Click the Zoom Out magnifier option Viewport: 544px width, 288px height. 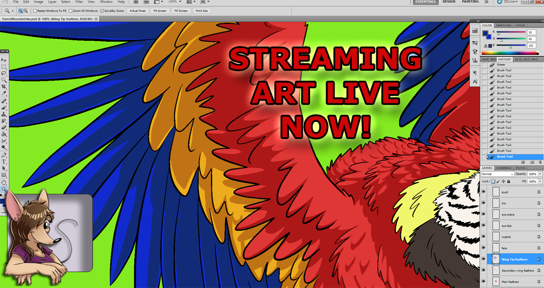point(26,10)
